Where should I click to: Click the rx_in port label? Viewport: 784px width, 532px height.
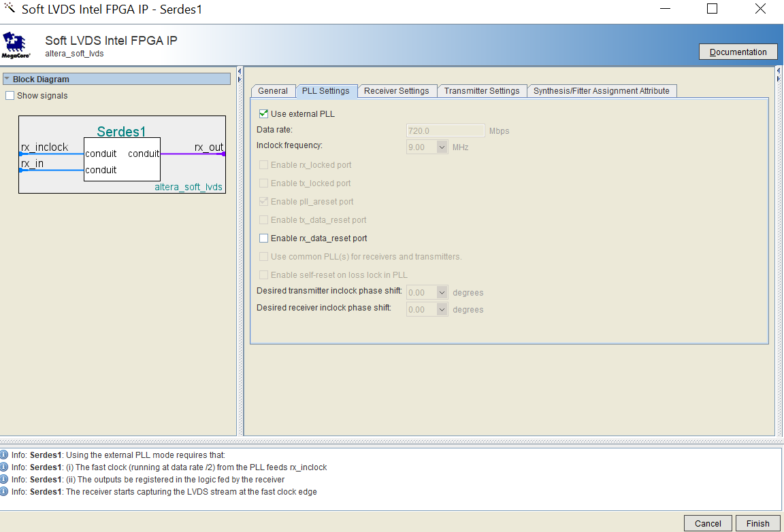coord(32,164)
